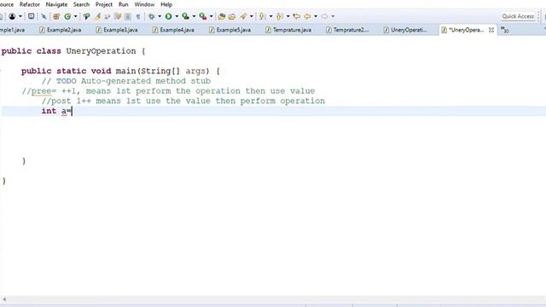The width and height of the screenshot is (546, 307).
Task: Switch to the Example5.java tab
Action: (229, 30)
